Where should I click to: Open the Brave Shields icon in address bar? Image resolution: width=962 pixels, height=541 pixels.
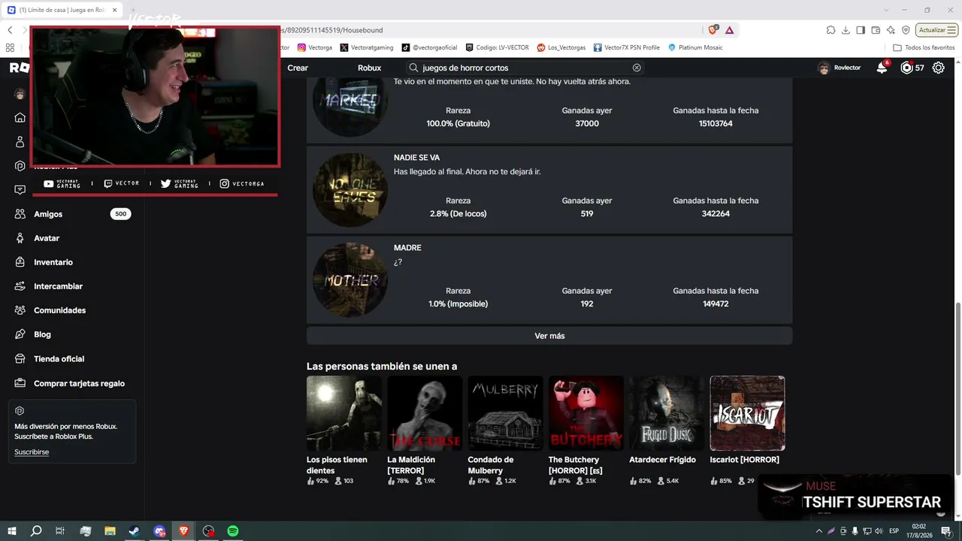click(713, 30)
